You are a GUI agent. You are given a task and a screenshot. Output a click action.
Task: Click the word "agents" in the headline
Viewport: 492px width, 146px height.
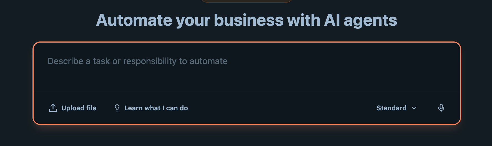coord(370,20)
